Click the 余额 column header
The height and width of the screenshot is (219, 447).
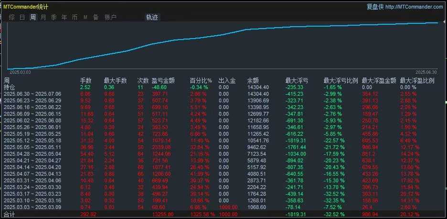click(253, 80)
